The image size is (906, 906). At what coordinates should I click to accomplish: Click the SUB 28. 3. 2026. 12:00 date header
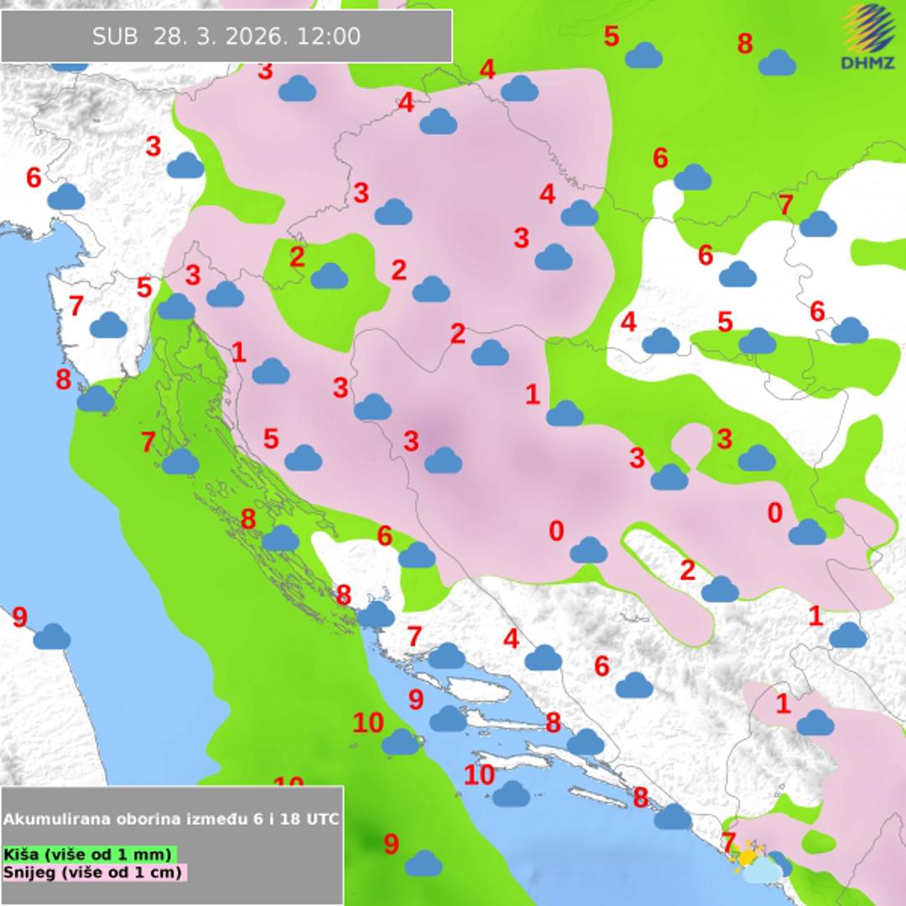point(226,36)
